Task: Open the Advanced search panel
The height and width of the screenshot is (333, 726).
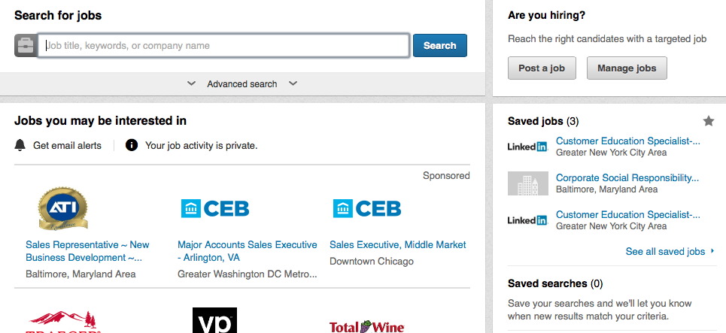Action: click(x=242, y=83)
